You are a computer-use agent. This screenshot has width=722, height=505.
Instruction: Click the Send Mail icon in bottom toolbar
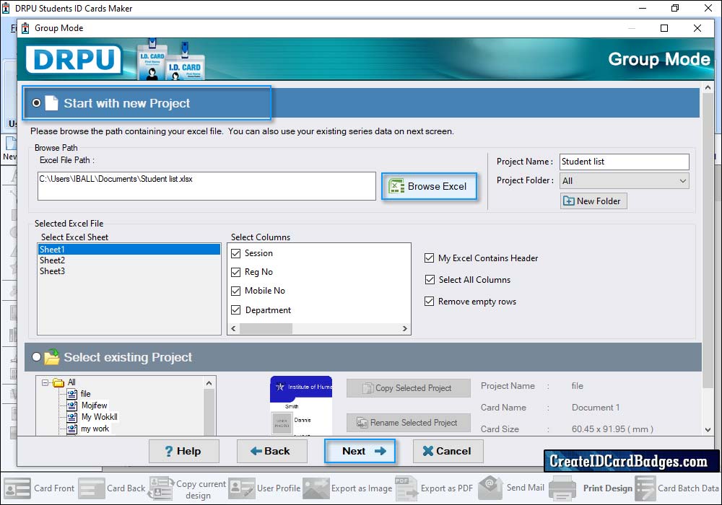491,488
